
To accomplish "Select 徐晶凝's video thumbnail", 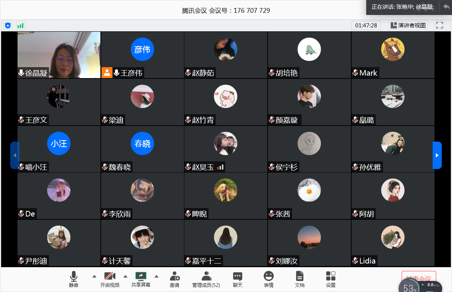I will pos(59,55).
